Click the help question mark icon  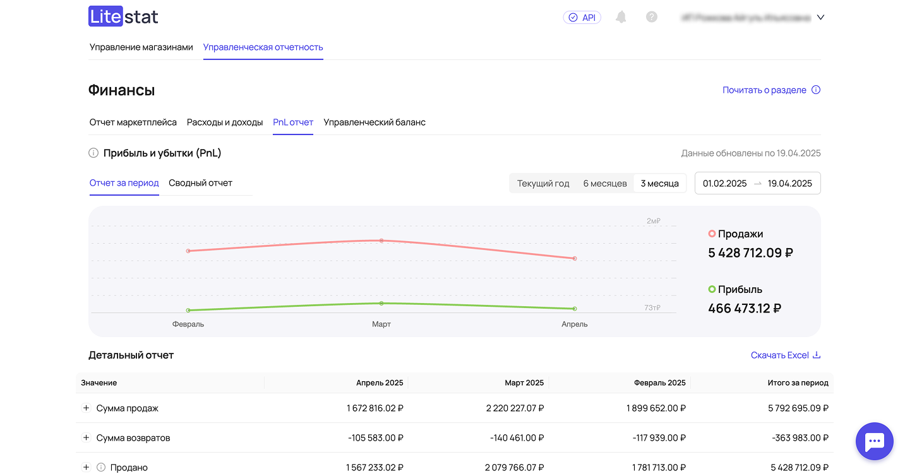[652, 17]
